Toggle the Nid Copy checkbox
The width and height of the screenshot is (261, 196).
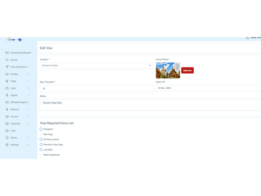41,134
